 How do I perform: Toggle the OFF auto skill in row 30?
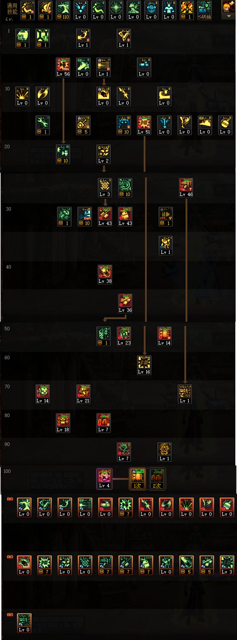[x=166, y=217]
